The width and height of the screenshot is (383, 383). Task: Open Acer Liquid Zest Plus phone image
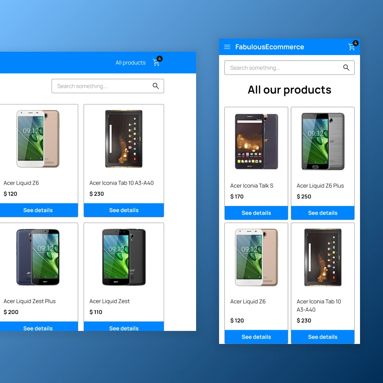click(38, 257)
